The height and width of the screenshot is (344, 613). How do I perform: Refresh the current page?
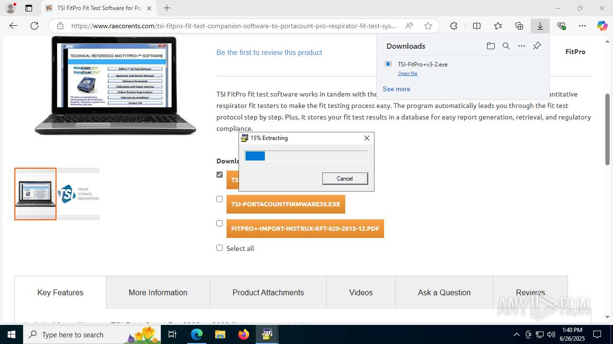click(x=34, y=26)
